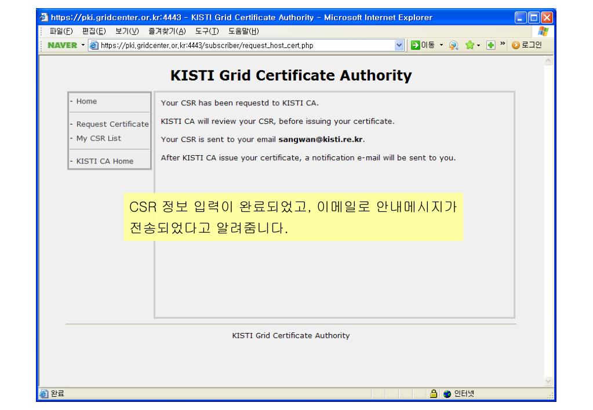Open the 도구(T) menu
Image resolution: width=593 pixels, height=410 pixels.
click(206, 31)
